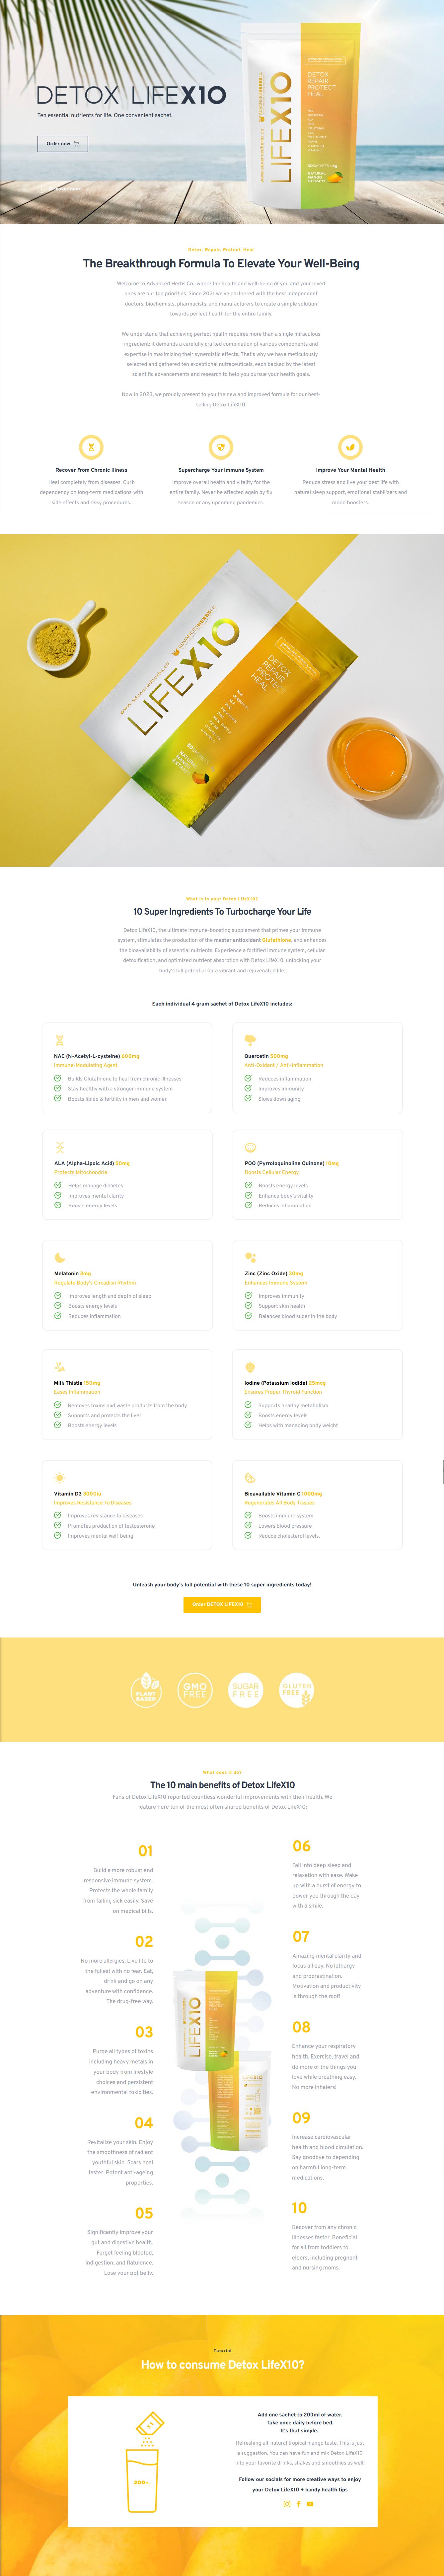Click the Order now button in hero
444x2576 pixels.
(x=63, y=144)
